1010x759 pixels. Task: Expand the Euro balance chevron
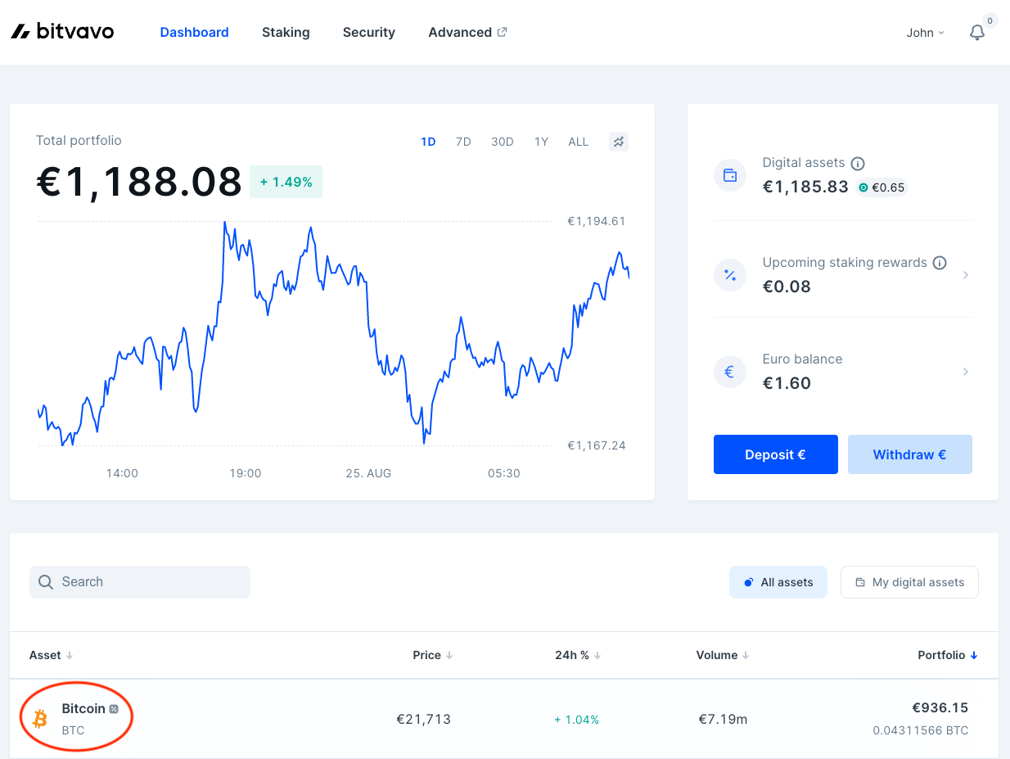966,372
